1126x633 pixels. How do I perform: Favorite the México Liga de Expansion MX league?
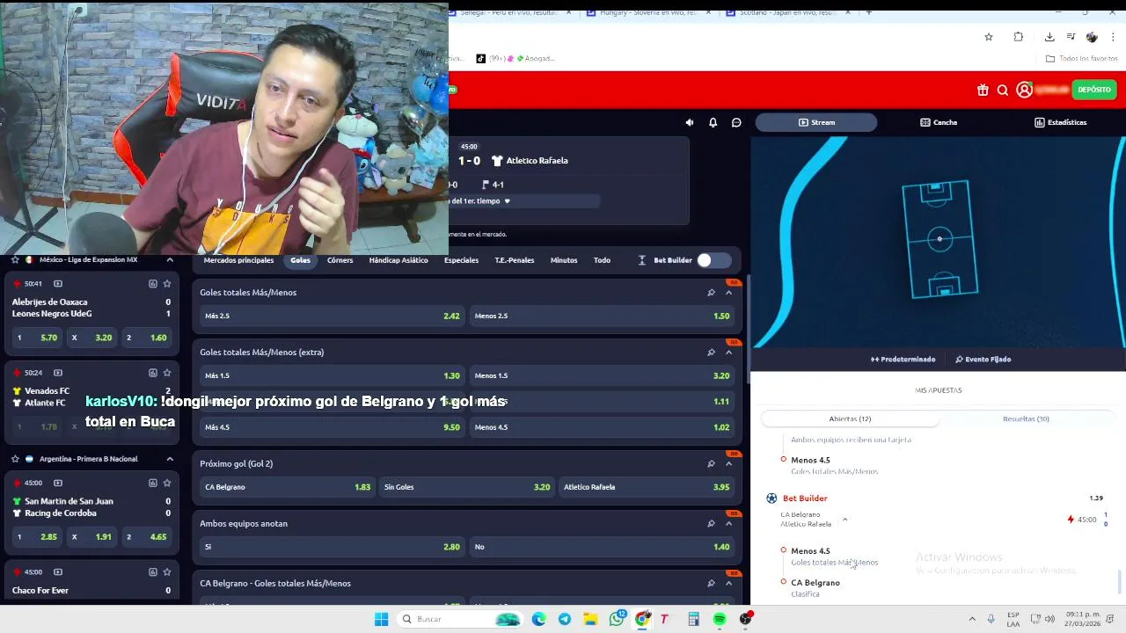(x=15, y=260)
